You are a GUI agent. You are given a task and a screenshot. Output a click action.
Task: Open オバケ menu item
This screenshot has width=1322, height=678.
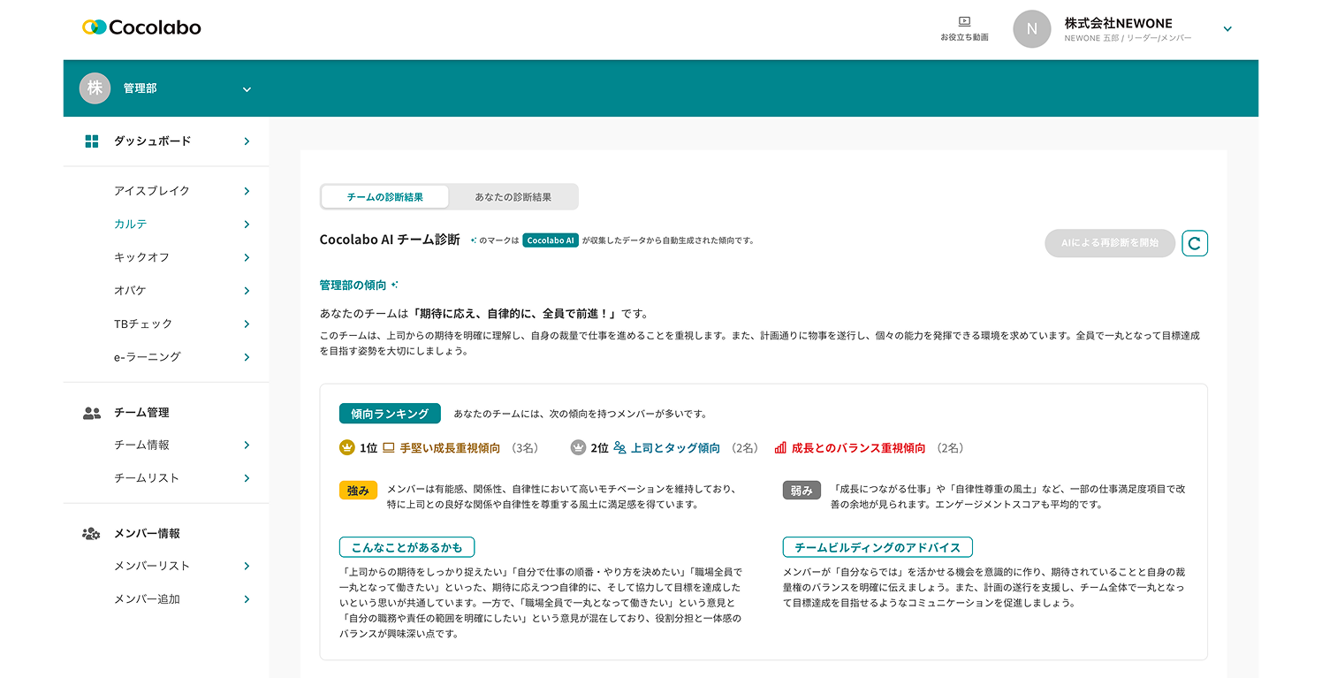click(131, 291)
